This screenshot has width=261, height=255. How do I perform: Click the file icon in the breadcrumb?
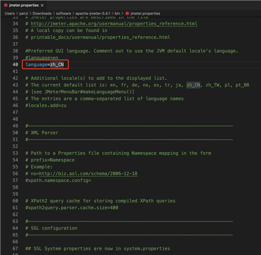coord(127,14)
